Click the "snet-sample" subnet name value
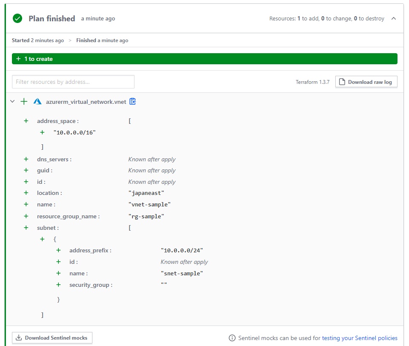Screen dimensions: 409x346 pos(182,274)
